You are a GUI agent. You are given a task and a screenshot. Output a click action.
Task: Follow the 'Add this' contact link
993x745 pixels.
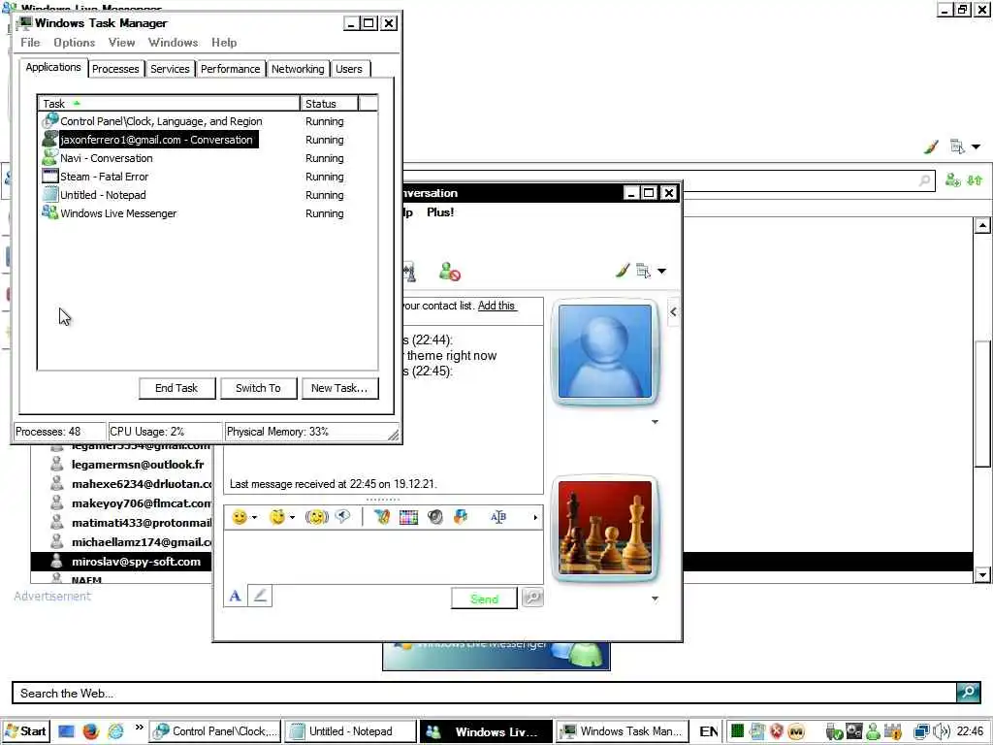pyautogui.click(x=496, y=306)
